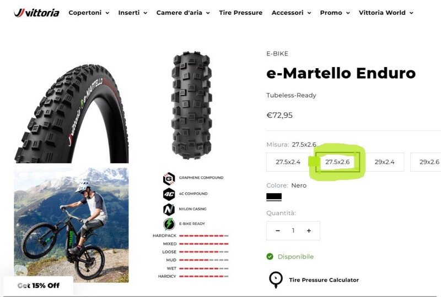Increase quantity with the plus button
The image size is (441, 297).
click(309, 231)
